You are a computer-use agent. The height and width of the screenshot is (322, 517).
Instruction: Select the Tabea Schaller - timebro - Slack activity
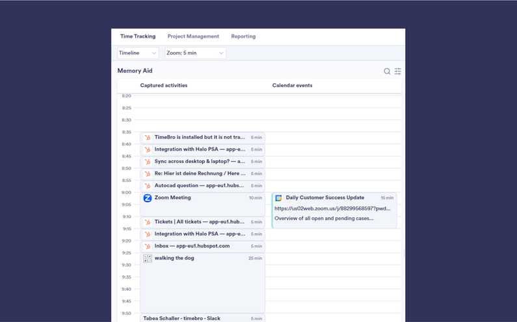pyautogui.click(x=202, y=318)
